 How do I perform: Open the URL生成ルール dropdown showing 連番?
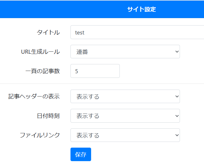click(125, 52)
